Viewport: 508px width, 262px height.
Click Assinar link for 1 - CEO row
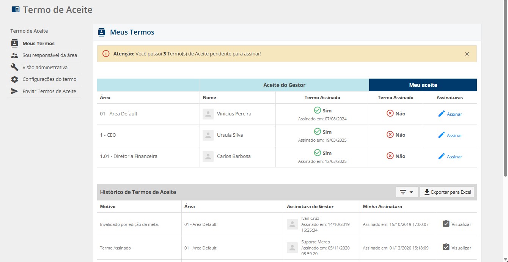pyautogui.click(x=454, y=136)
